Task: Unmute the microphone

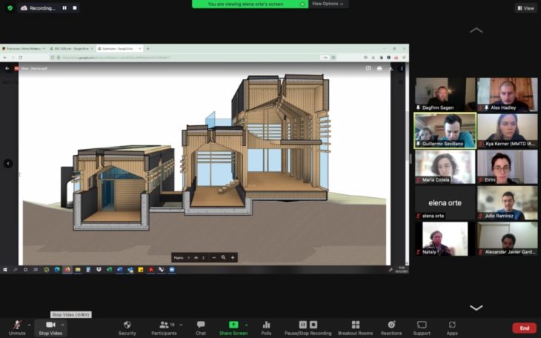Action: (x=16, y=326)
